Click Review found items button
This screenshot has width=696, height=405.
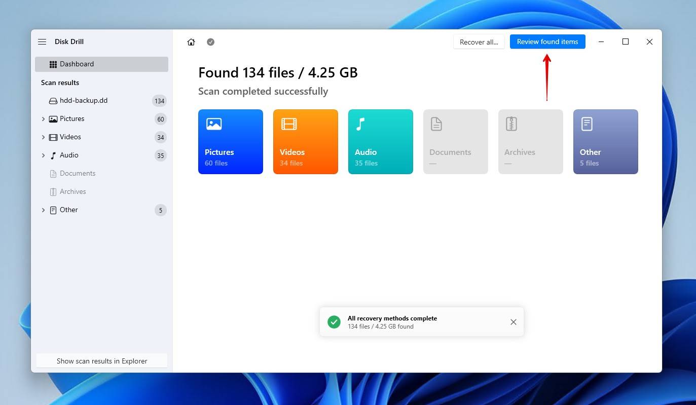547,42
